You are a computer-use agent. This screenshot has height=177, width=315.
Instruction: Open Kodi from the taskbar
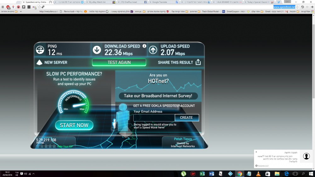230,174
